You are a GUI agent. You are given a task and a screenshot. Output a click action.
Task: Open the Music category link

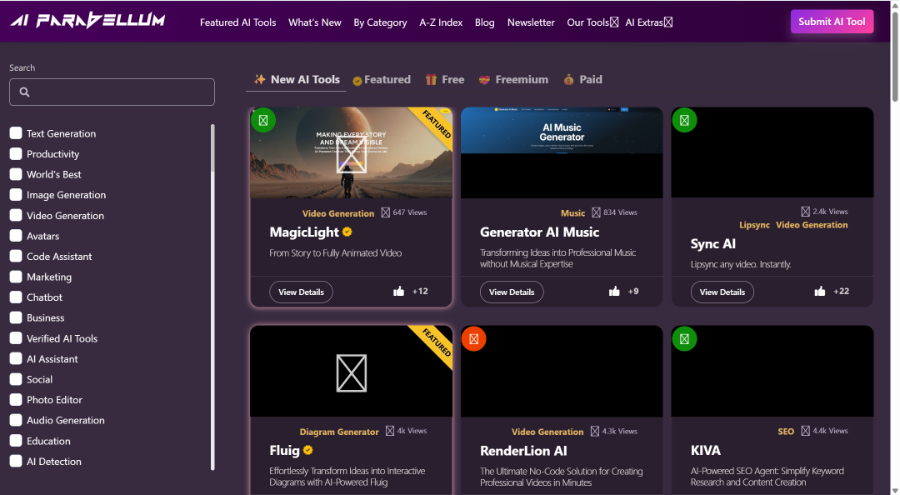coord(572,213)
